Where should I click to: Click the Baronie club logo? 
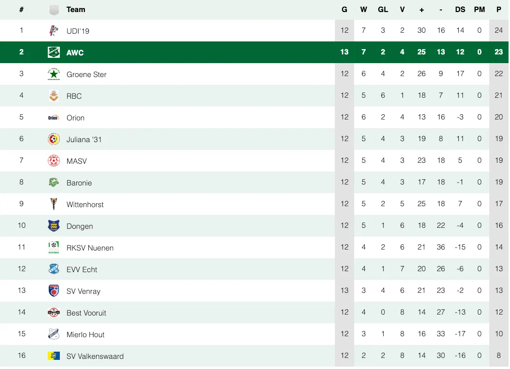(x=54, y=183)
